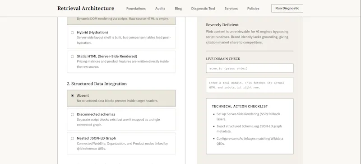Choose Static HTML (Server-Side Rendered) option
This screenshot has width=361, height=164.
(x=73, y=56)
